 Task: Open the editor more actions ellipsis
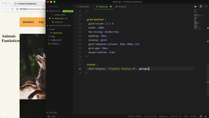[x=206, y=7]
